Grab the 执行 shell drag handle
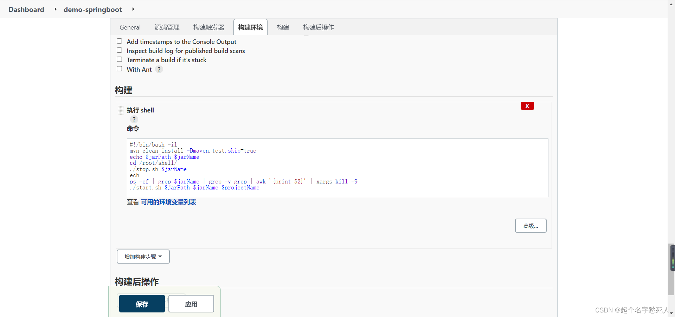 pos(121,110)
